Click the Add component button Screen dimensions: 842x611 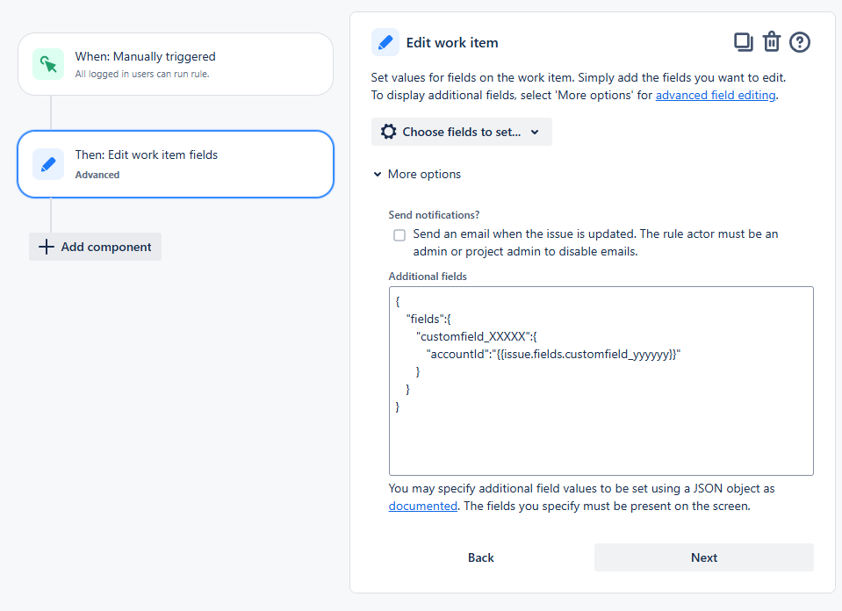click(95, 247)
